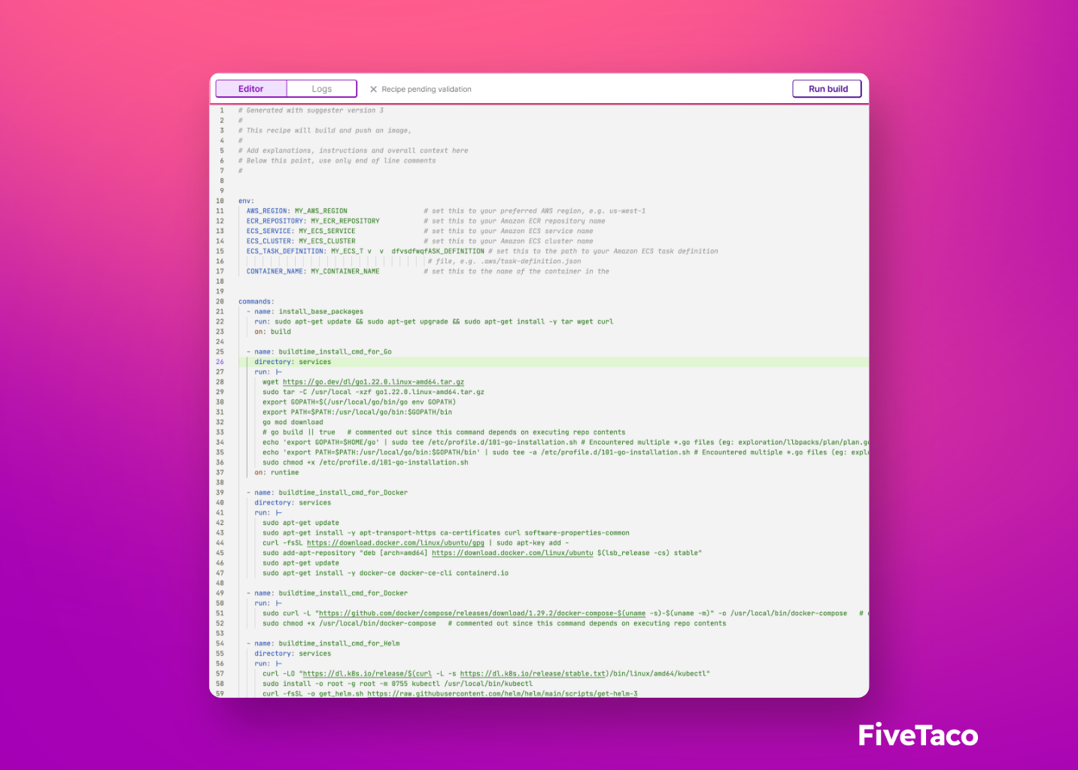Viewport: 1078px width, 770px height.
Task: Click 'name: buildtime_install_cmd_for_Helm' line
Action: pos(327,644)
